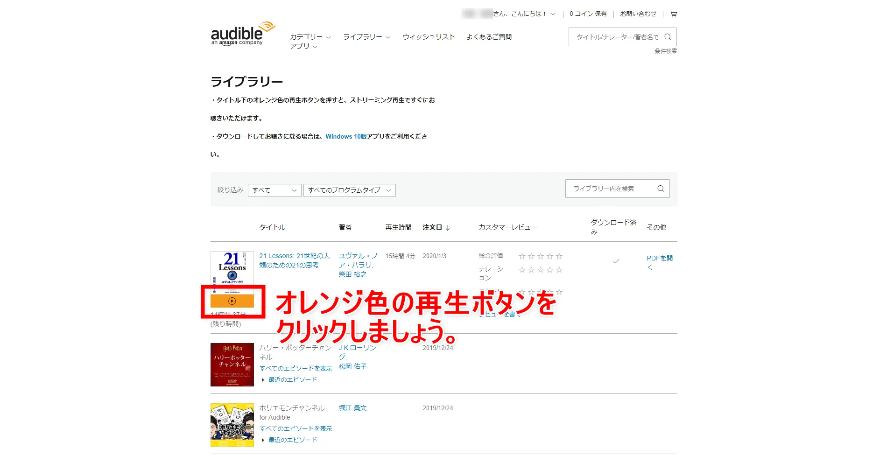This screenshot has height=456, width=887.
Task: Show all episodes of ハリー・ポッターチャンネル
Action: click(x=296, y=369)
